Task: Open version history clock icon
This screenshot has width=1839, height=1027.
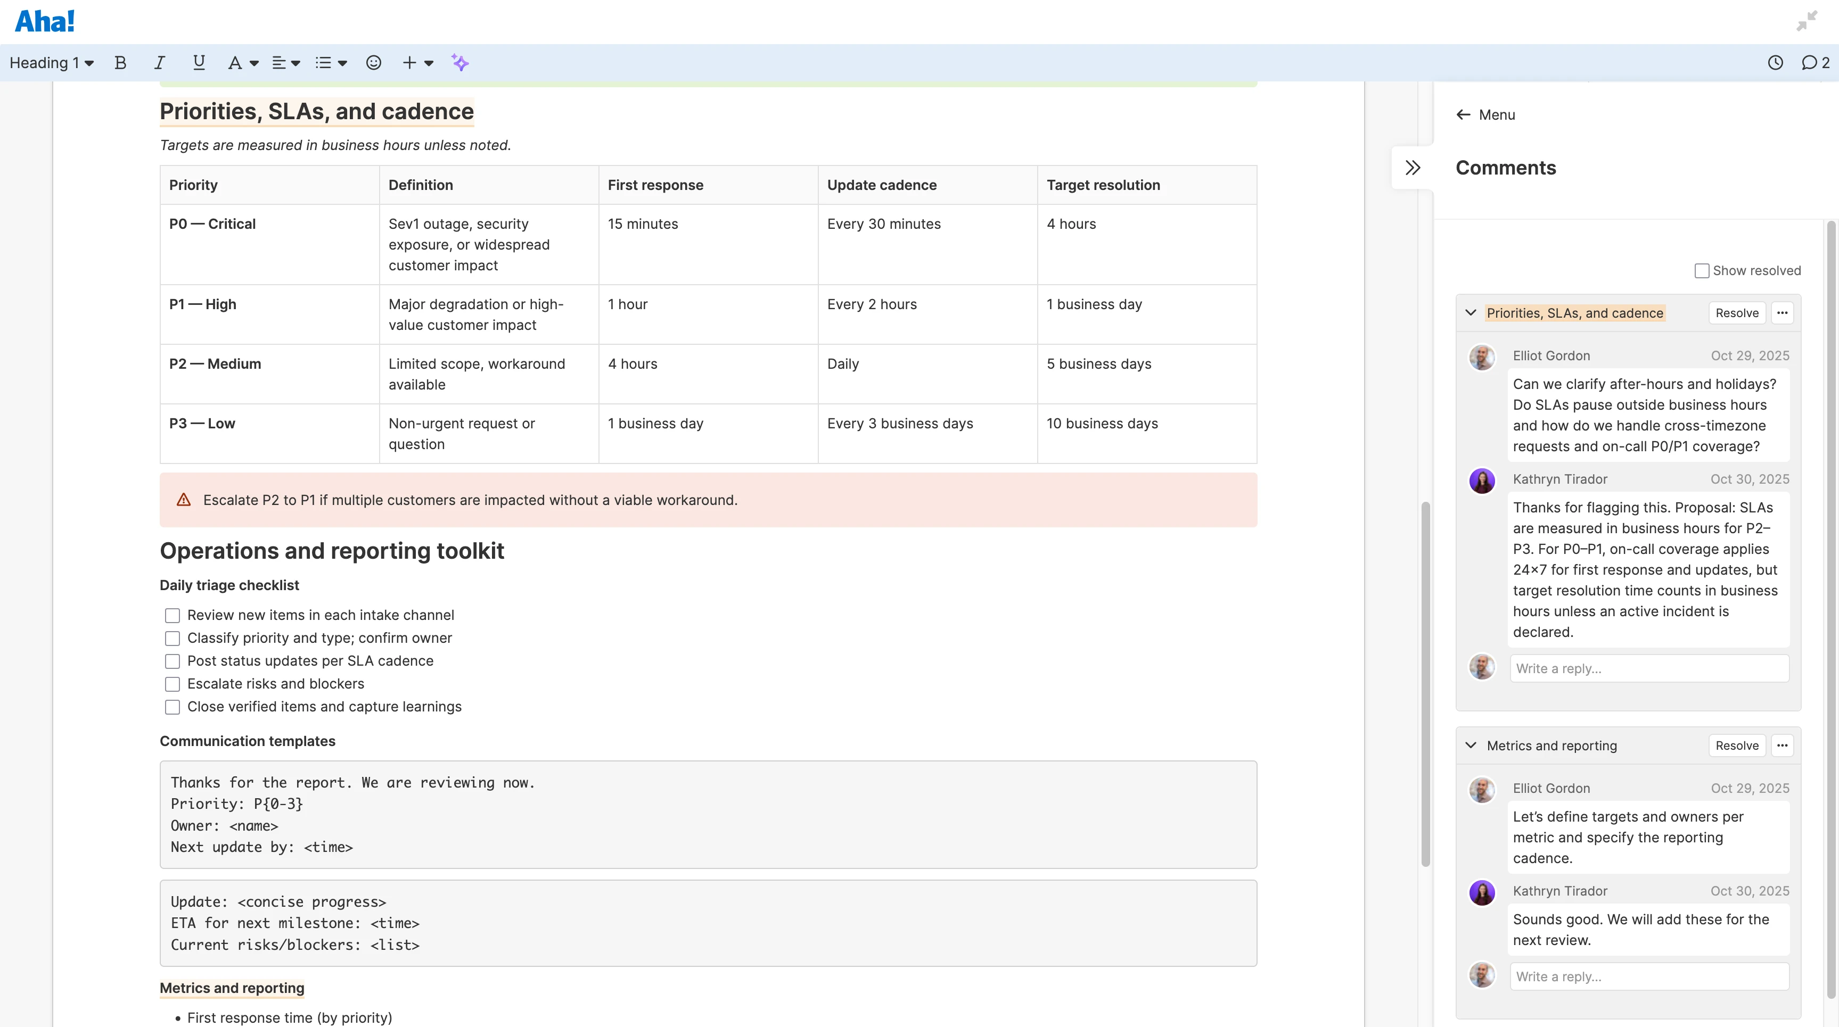Action: tap(1775, 63)
